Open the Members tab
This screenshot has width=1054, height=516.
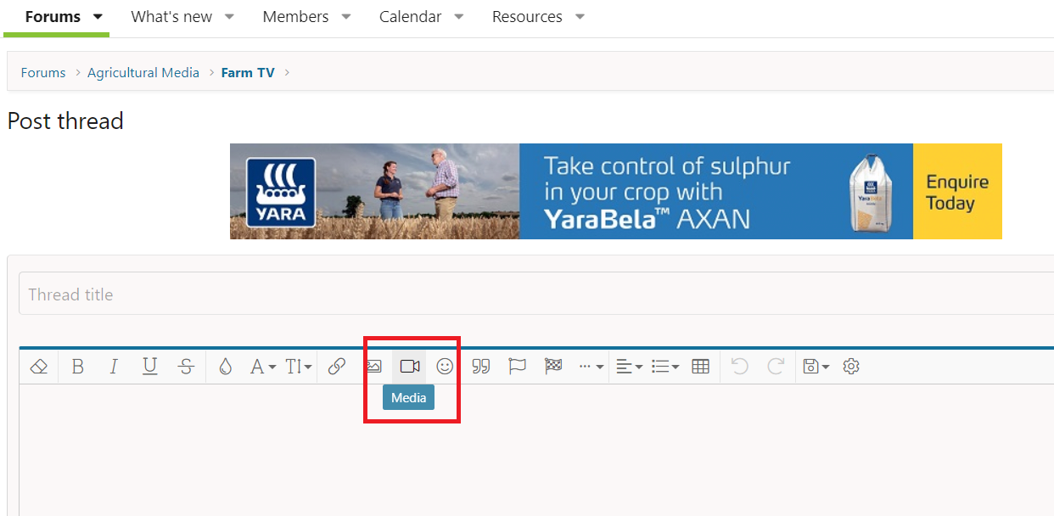(295, 17)
